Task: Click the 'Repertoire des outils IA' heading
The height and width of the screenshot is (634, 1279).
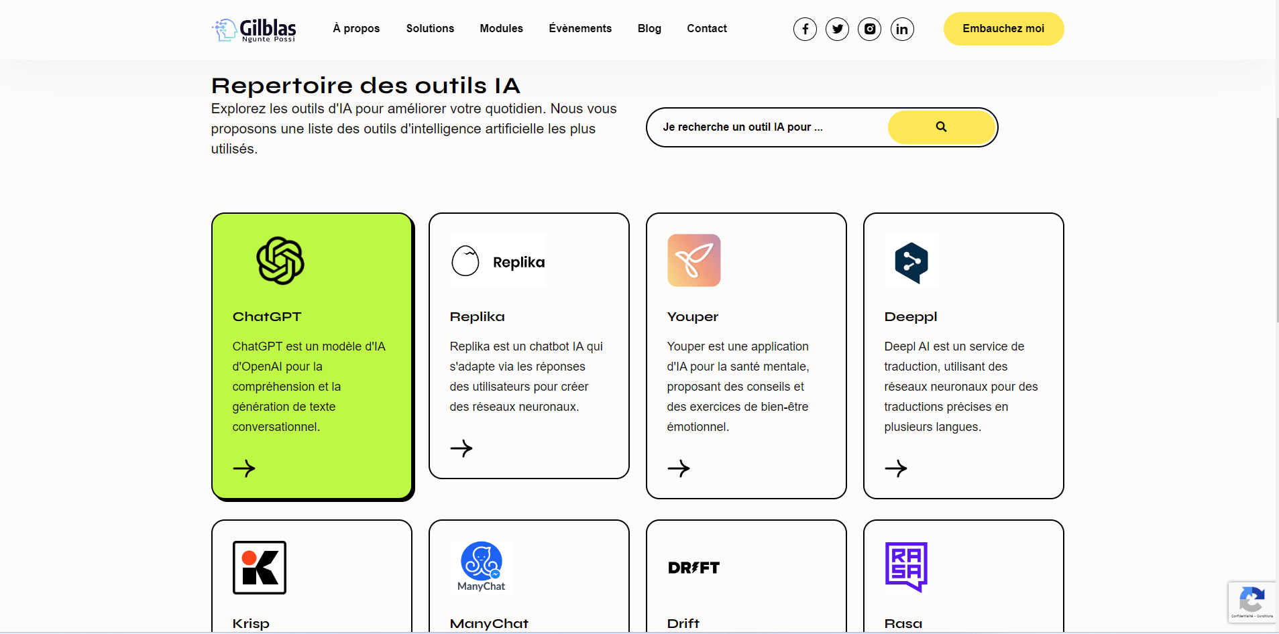Action: pos(366,86)
